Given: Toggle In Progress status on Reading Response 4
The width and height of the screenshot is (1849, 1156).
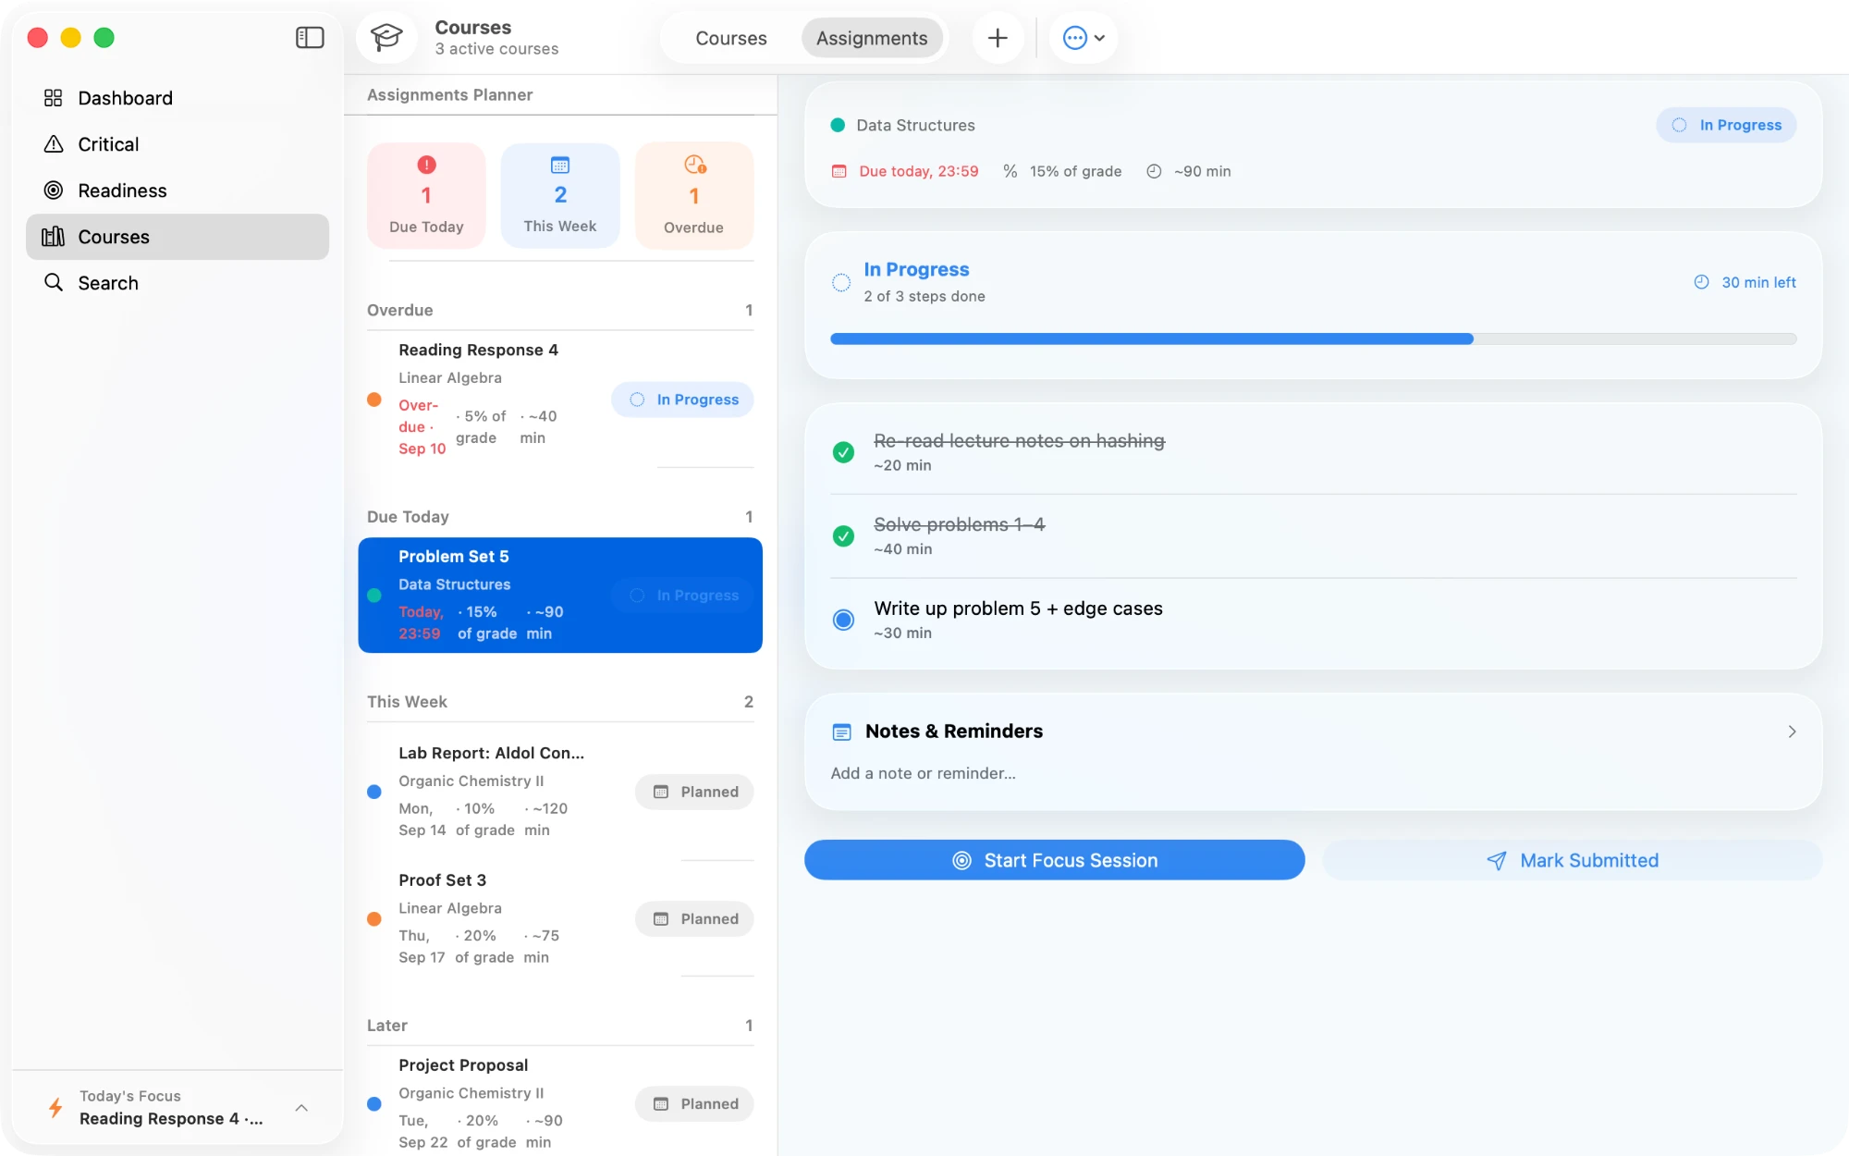Looking at the screenshot, I should (682, 400).
